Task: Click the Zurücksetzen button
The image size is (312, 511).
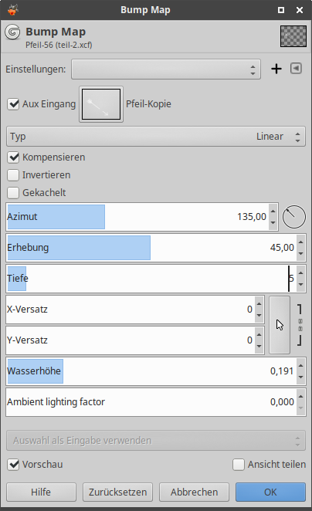Action: click(117, 492)
